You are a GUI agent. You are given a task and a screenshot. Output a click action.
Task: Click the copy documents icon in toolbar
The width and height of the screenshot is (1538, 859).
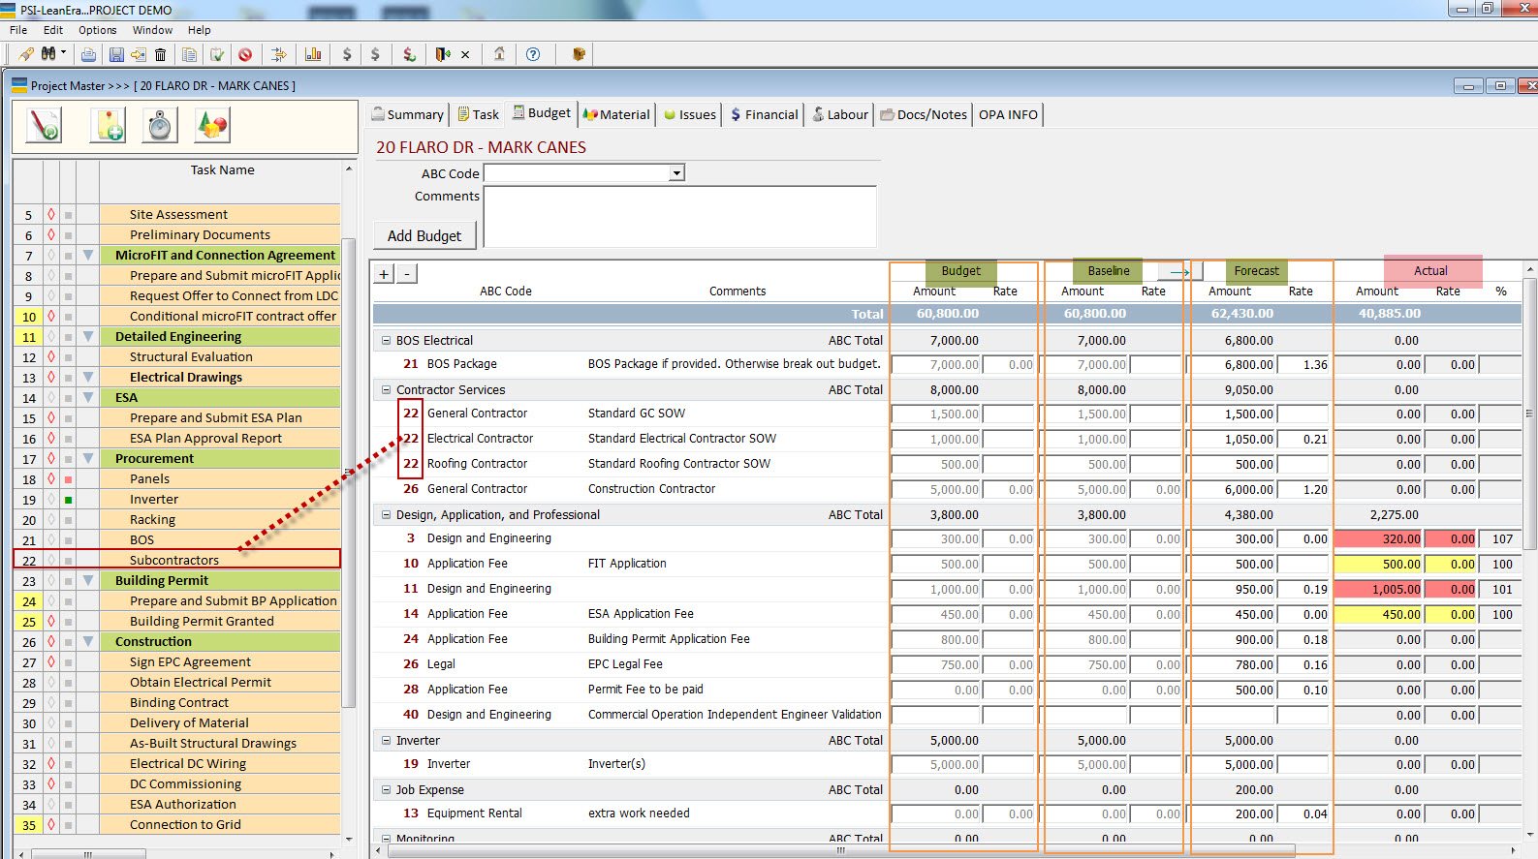pyautogui.click(x=190, y=54)
